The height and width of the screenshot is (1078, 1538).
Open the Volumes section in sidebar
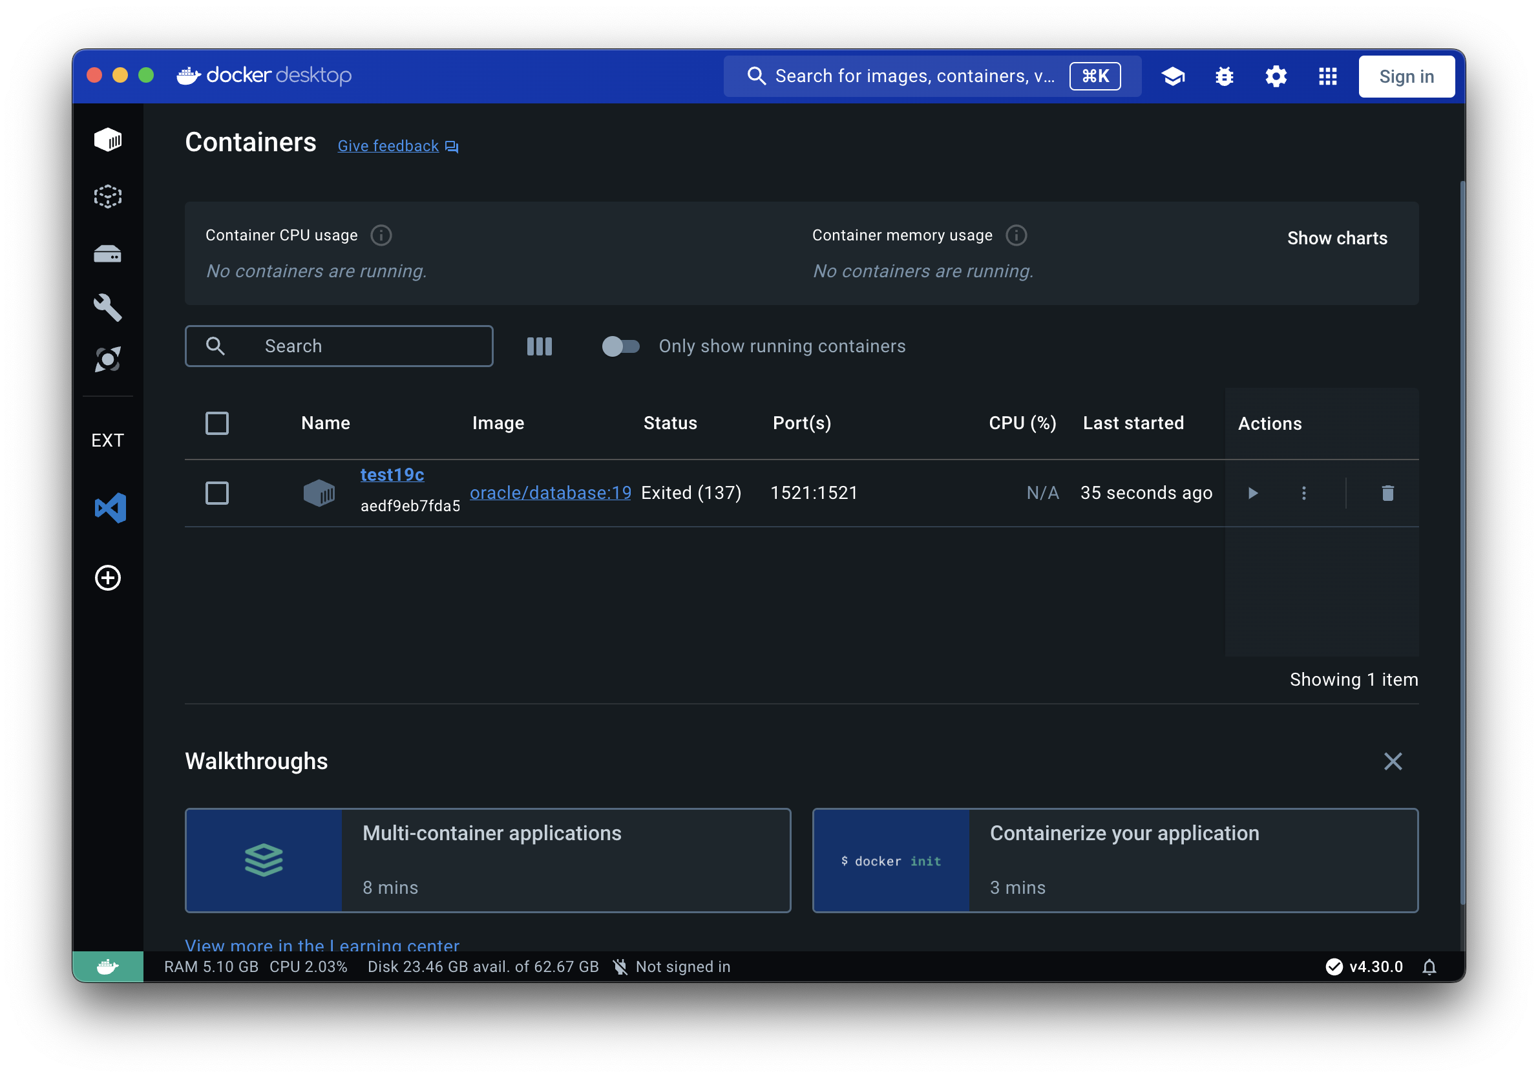(x=107, y=254)
